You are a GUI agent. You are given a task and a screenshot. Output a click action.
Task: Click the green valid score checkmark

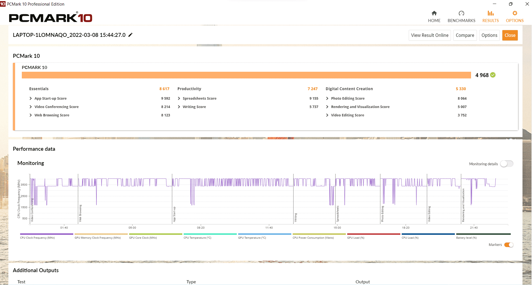[493, 75]
